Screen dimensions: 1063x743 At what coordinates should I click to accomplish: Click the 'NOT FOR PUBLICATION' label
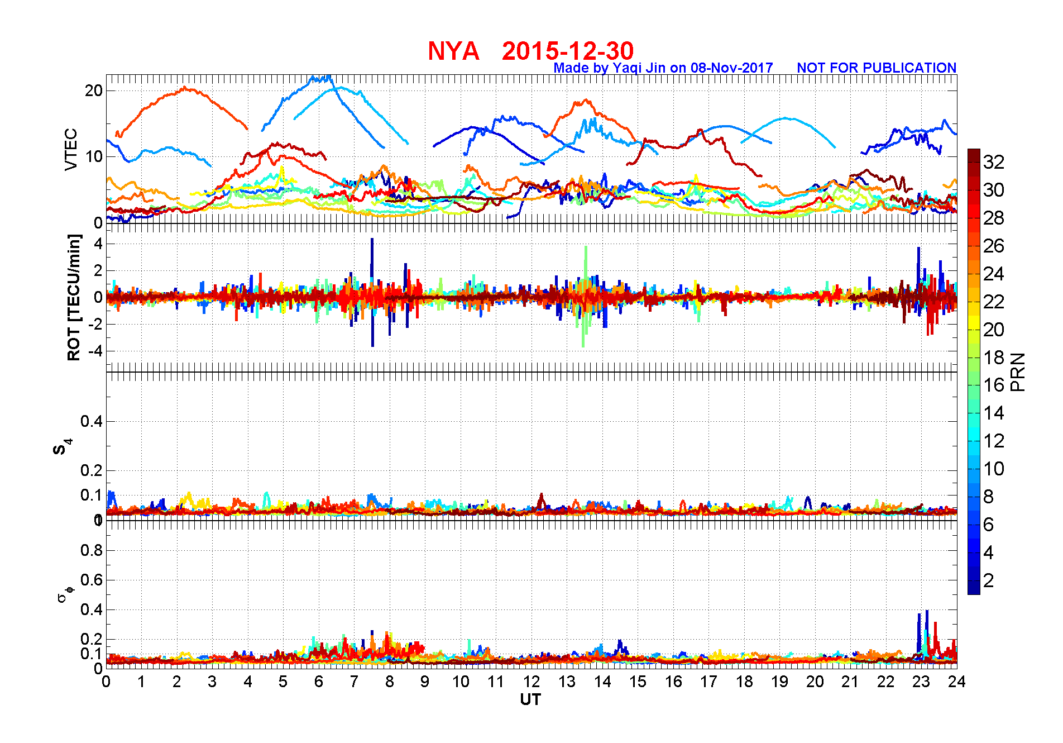coord(877,68)
